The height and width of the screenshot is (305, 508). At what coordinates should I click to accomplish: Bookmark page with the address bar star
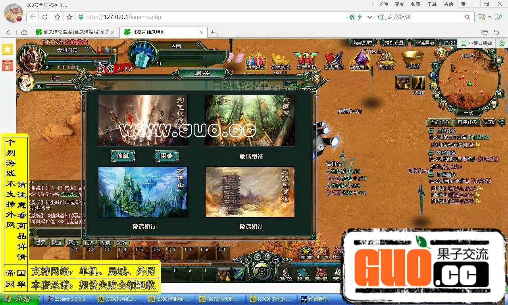click(69, 17)
